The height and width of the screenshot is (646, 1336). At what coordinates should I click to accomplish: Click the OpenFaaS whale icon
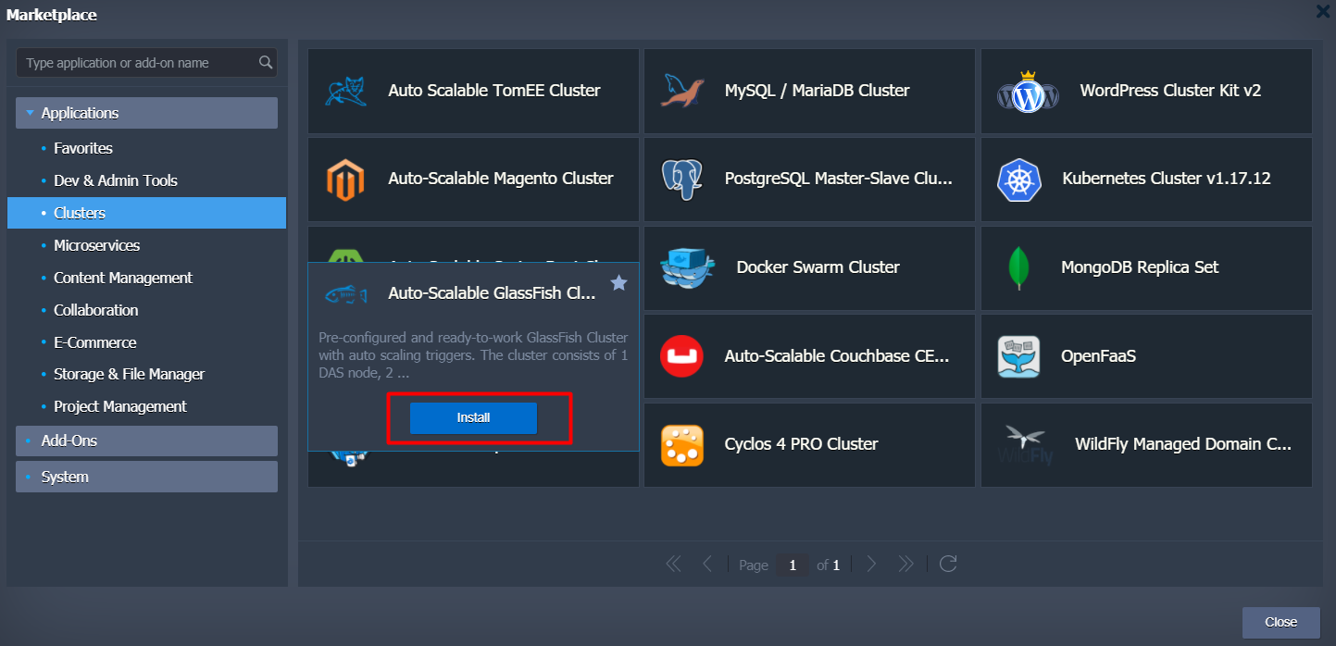(1018, 356)
